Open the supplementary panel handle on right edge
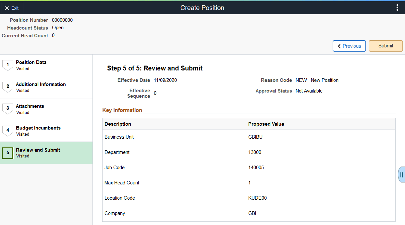The image size is (405, 225). (401, 174)
